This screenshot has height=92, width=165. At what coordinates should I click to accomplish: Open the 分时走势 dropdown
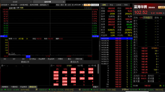[5, 5]
